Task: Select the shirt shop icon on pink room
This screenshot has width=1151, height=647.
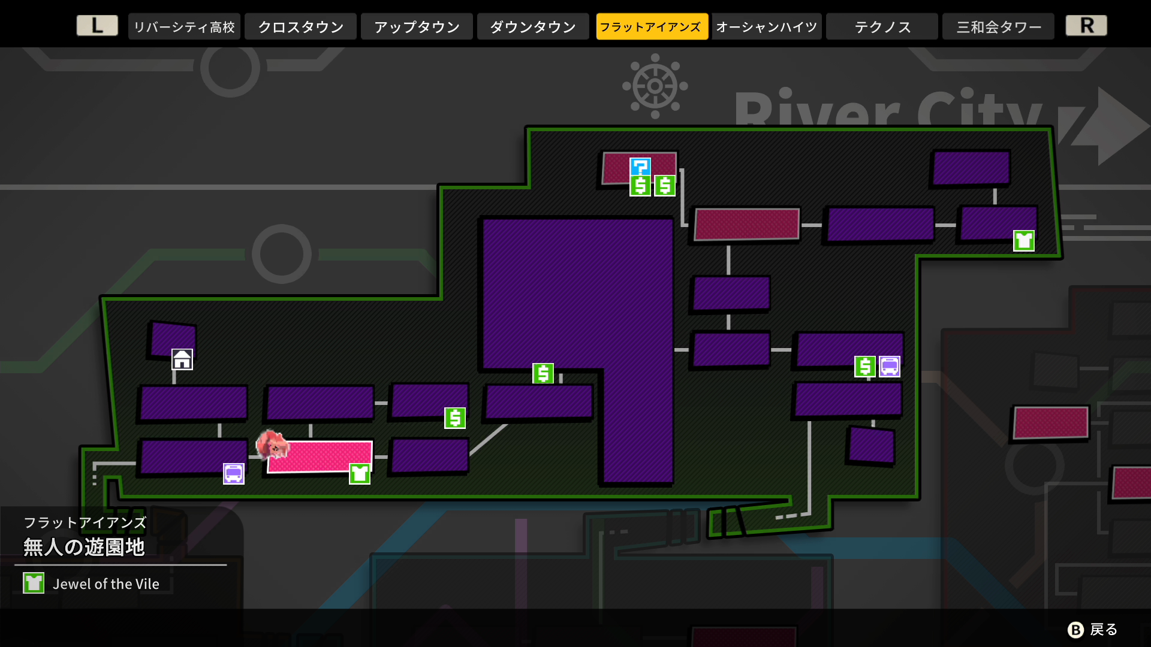Action: (360, 474)
